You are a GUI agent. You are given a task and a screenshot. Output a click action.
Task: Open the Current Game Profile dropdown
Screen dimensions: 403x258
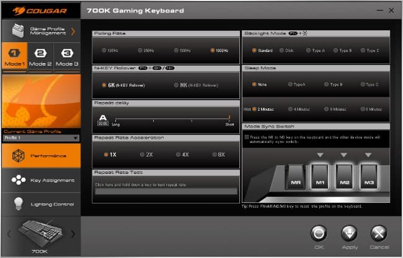point(41,138)
